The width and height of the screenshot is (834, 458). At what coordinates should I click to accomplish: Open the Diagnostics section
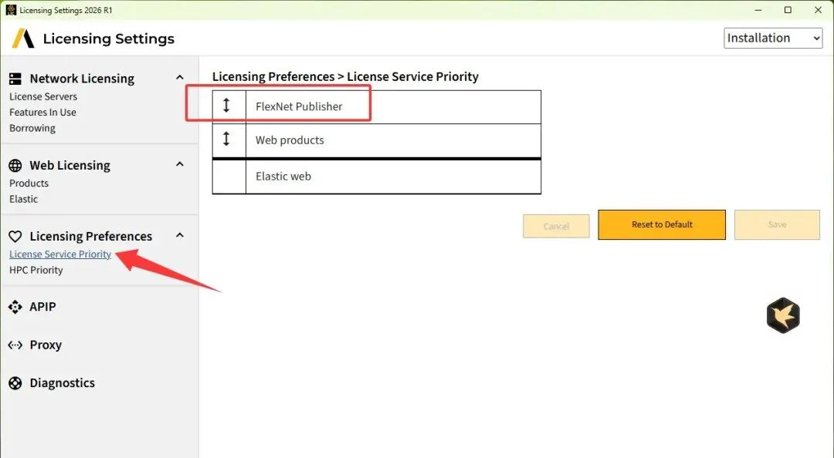click(x=63, y=383)
